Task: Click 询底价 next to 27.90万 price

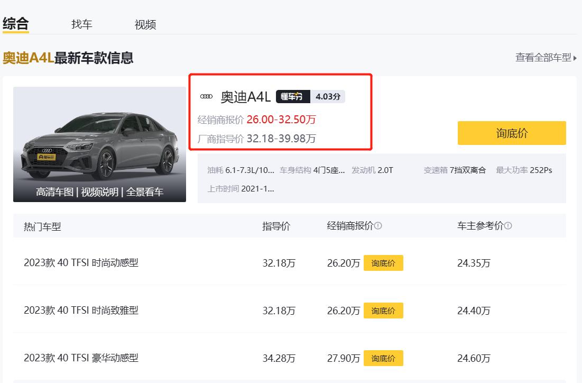Action: pos(384,358)
